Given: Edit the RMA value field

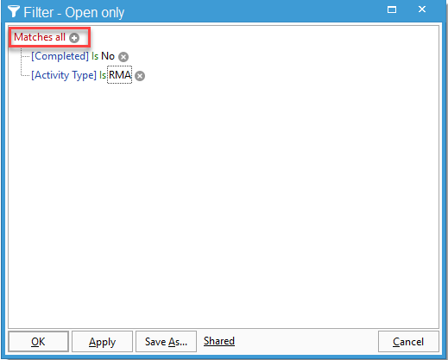Looking at the screenshot, I should coord(120,75).
